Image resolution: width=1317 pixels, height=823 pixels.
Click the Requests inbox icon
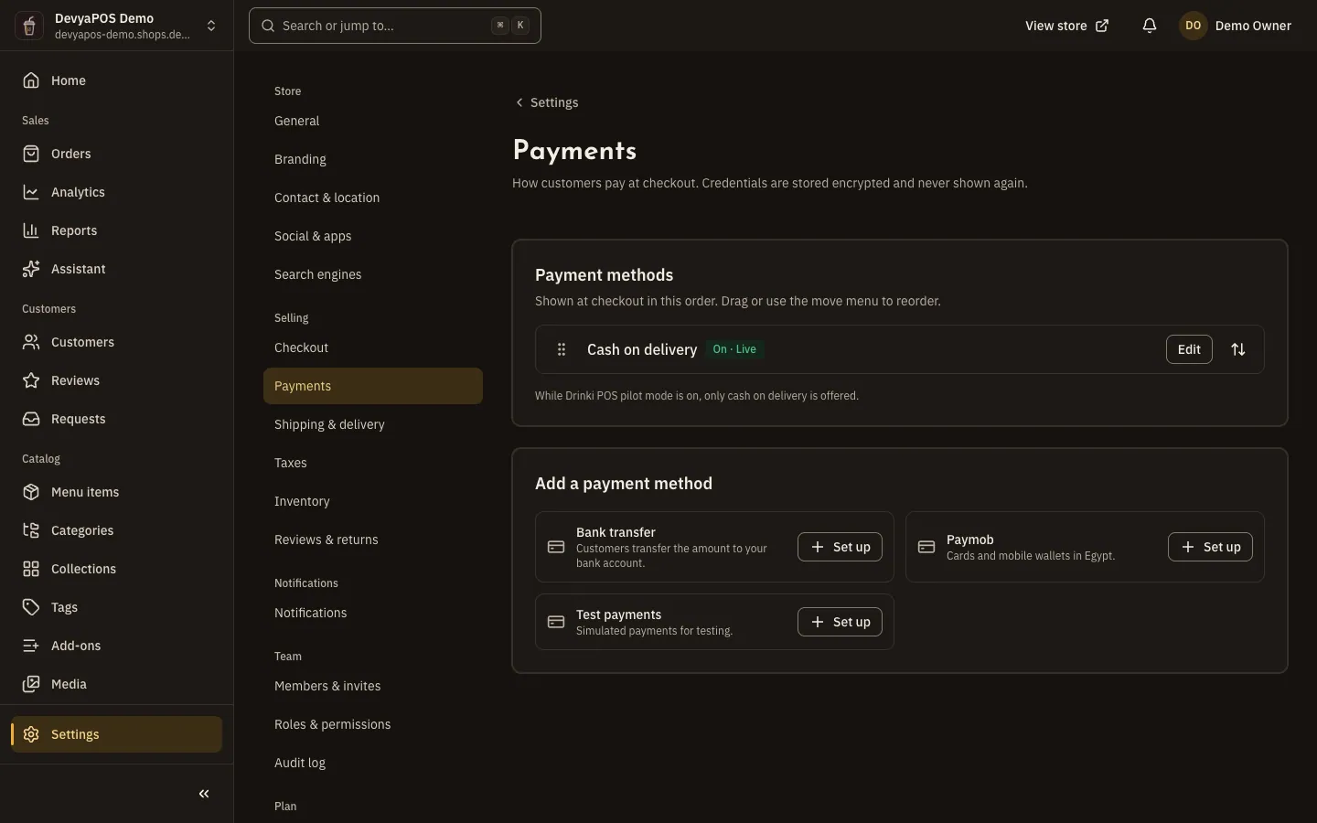31,419
